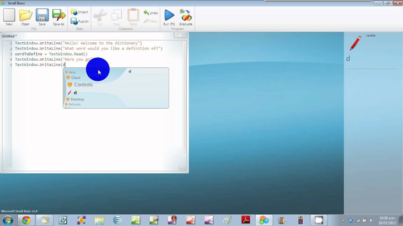403x226 pixels.
Task: Select Array in the IntelliSense list
Action: pyautogui.click(x=71, y=72)
